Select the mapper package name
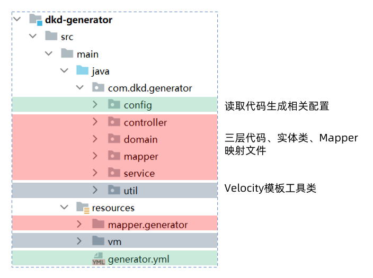 point(141,156)
